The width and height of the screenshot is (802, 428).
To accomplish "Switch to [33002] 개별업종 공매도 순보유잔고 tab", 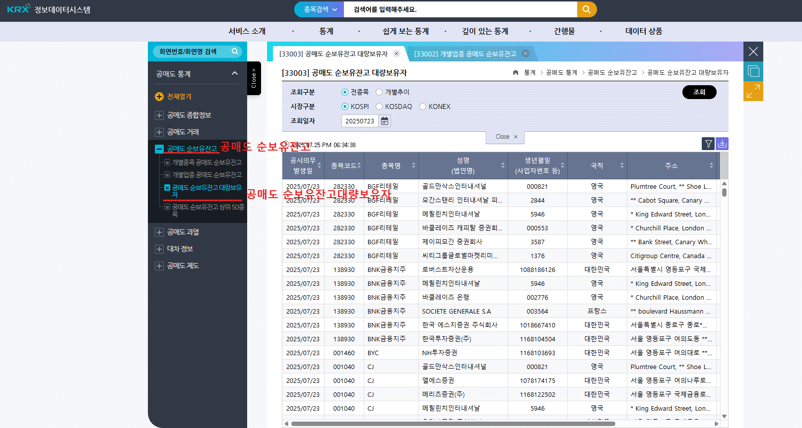I will click(x=465, y=53).
